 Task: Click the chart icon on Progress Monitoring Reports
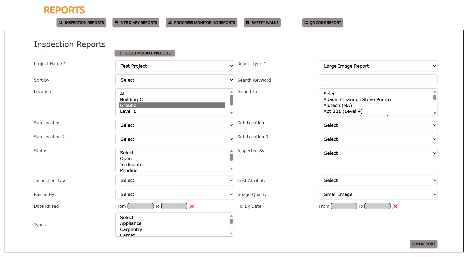170,23
